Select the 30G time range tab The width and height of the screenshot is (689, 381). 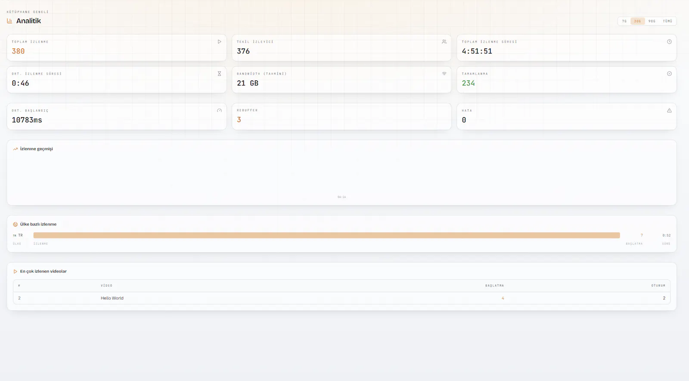tap(637, 21)
